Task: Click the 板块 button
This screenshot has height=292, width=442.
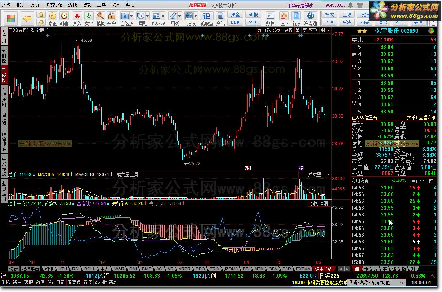Action: (347, 22)
